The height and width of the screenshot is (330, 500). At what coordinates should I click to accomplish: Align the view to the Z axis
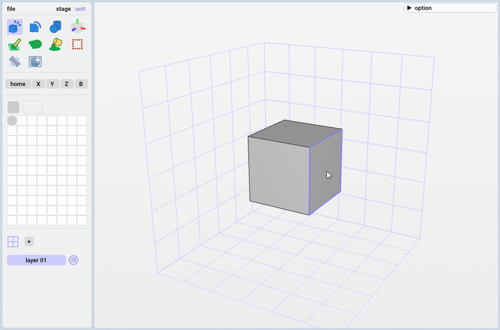pyautogui.click(x=67, y=84)
